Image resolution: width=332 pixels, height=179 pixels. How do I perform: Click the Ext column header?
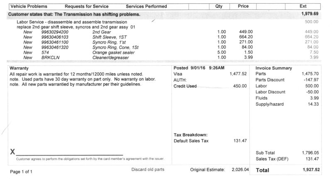(x=303, y=7)
